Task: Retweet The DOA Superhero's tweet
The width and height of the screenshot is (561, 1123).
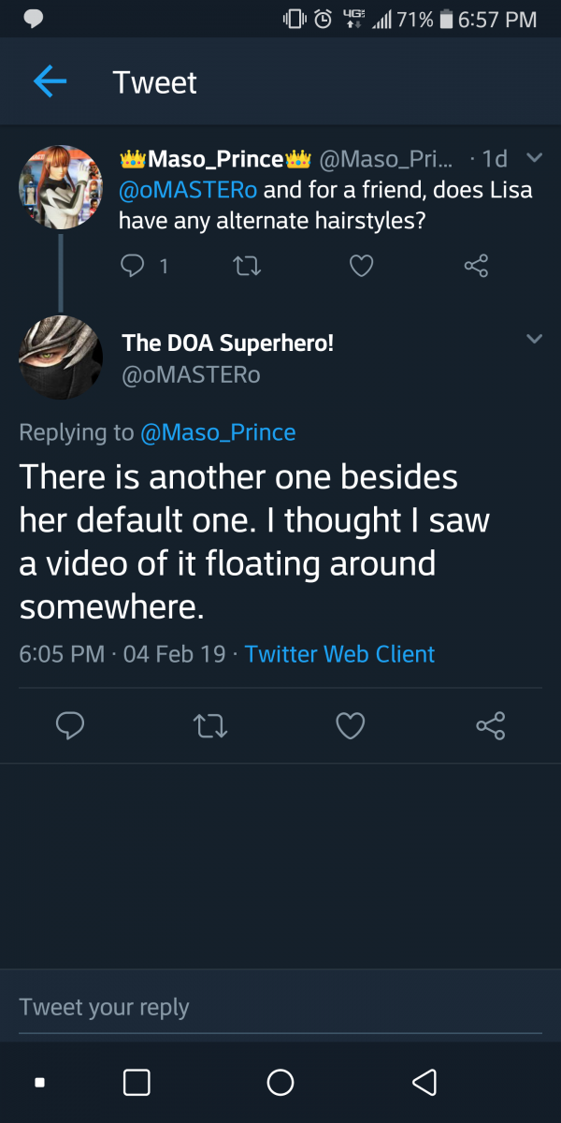Action: 210,725
